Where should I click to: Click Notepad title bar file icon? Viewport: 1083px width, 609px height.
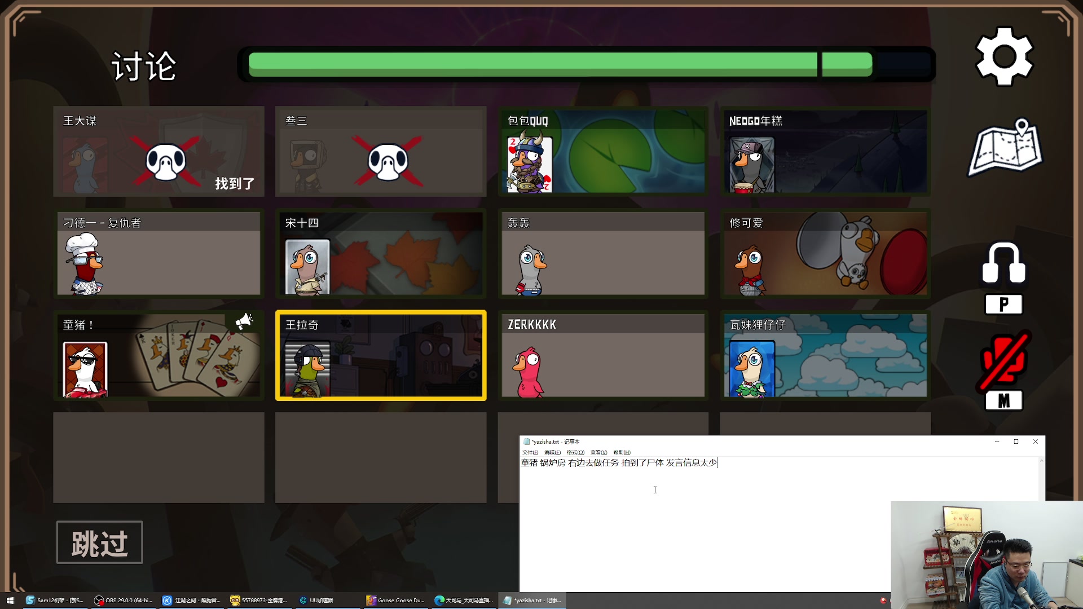pos(526,442)
